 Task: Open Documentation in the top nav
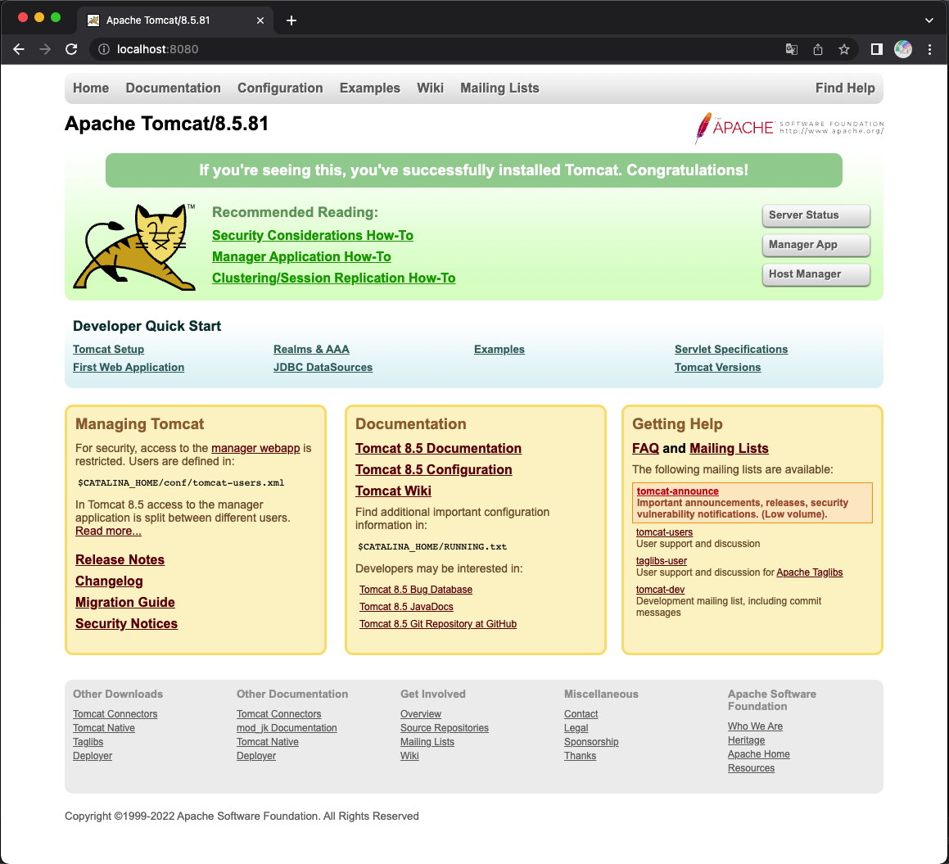pos(173,88)
